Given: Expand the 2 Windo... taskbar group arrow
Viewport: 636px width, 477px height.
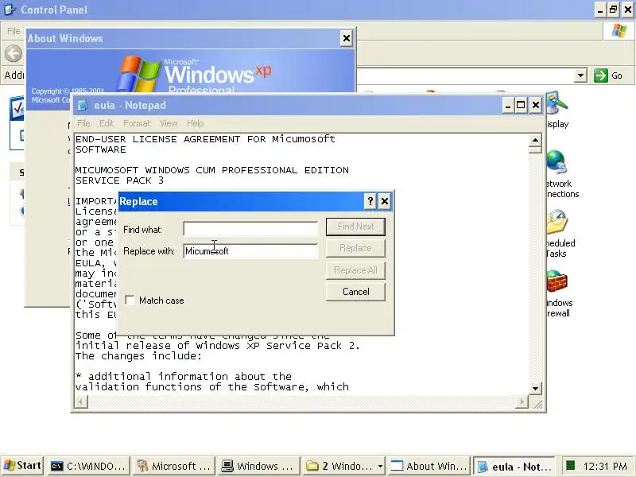Looking at the screenshot, I should 380,467.
